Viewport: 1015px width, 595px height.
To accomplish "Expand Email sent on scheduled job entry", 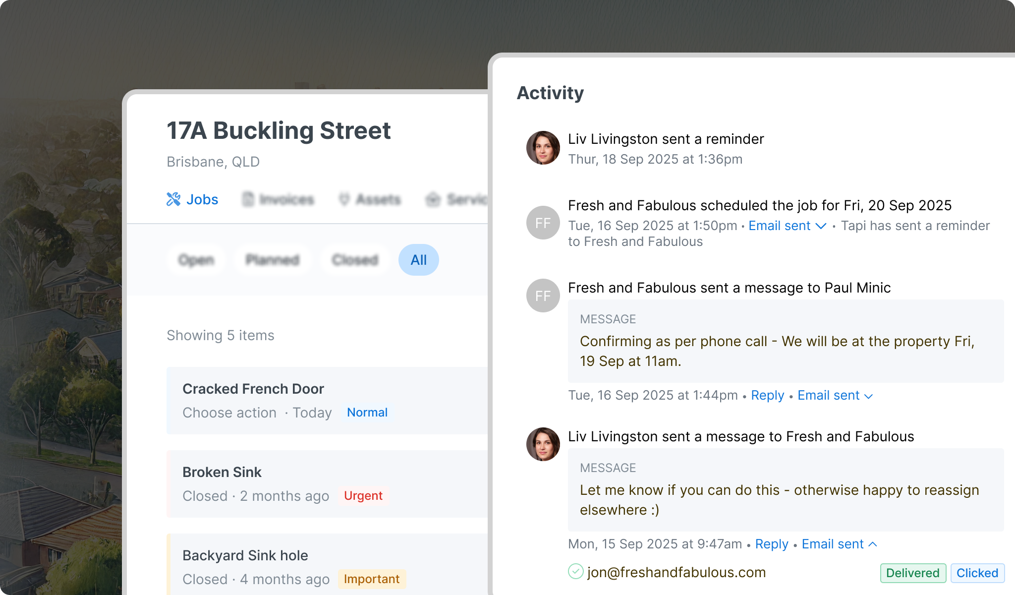I will click(787, 226).
